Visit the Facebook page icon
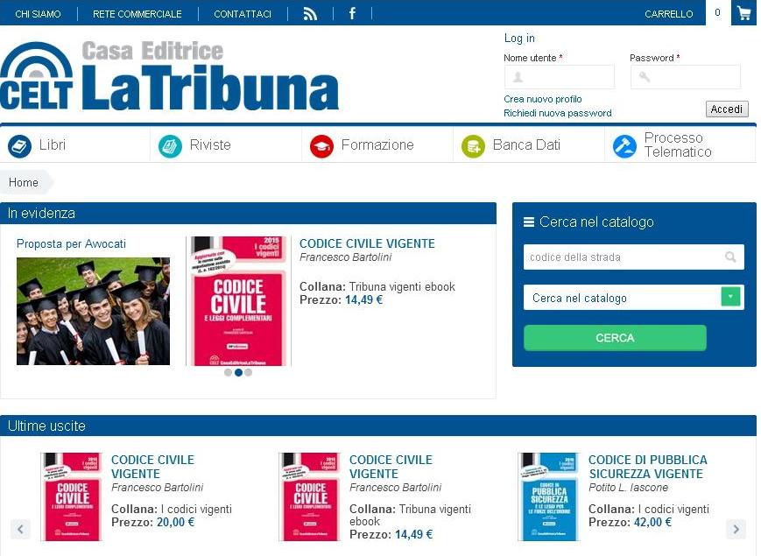The width and height of the screenshot is (761, 556). pyautogui.click(x=352, y=13)
